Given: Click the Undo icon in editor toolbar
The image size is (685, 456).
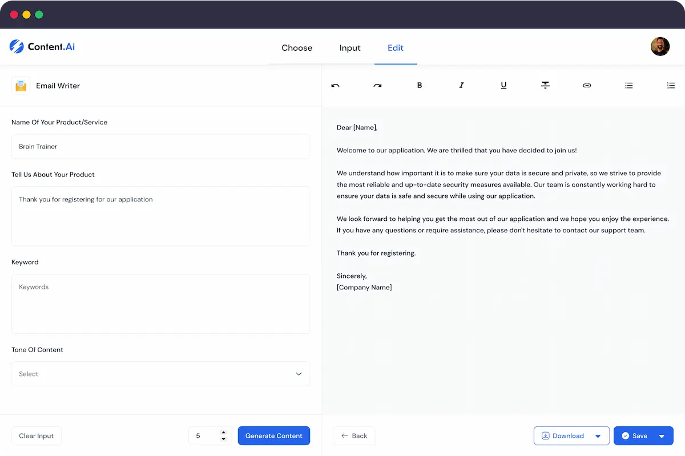Looking at the screenshot, I should pyautogui.click(x=335, y=86).
